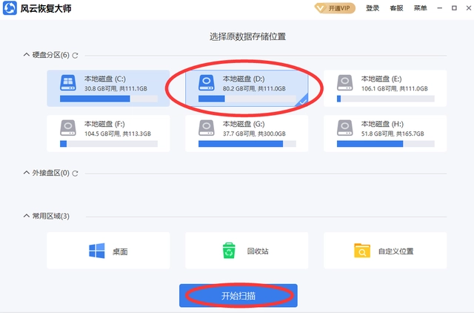Click the 本地磁盘 (E:) label
Screen dimensions: 474x313
coord(381,79)
